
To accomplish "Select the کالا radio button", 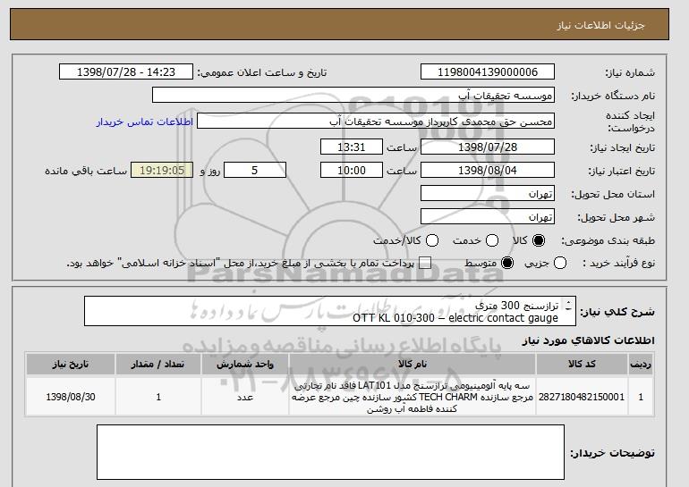I will pos(539,240).
